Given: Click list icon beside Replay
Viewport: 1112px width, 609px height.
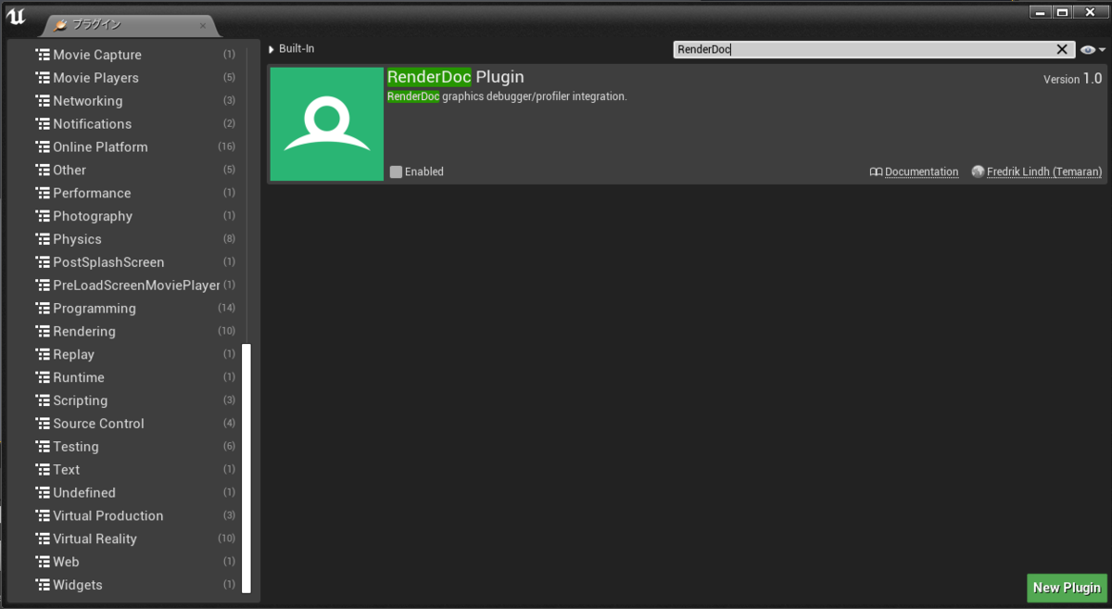Looking at the screenshot, I should pyautogui.click(x=43, y=355).
